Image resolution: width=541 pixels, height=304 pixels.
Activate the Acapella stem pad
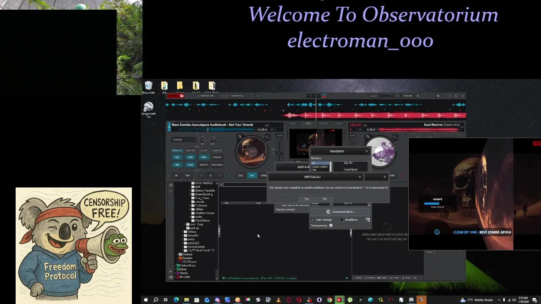pos(217,157)
